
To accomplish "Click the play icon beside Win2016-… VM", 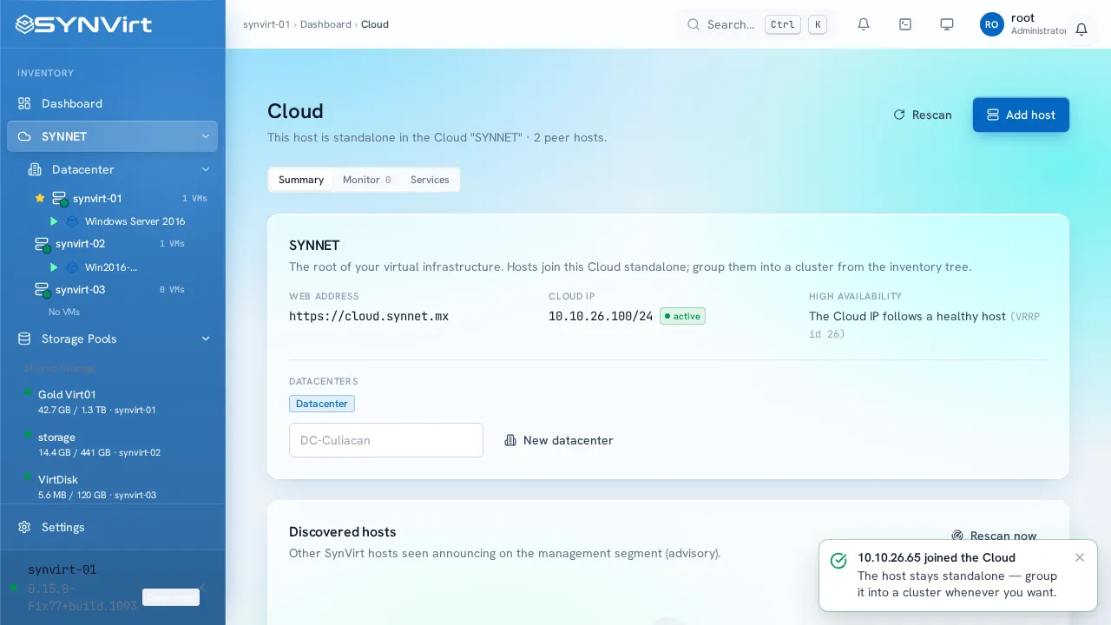I will tap(54, 267).
